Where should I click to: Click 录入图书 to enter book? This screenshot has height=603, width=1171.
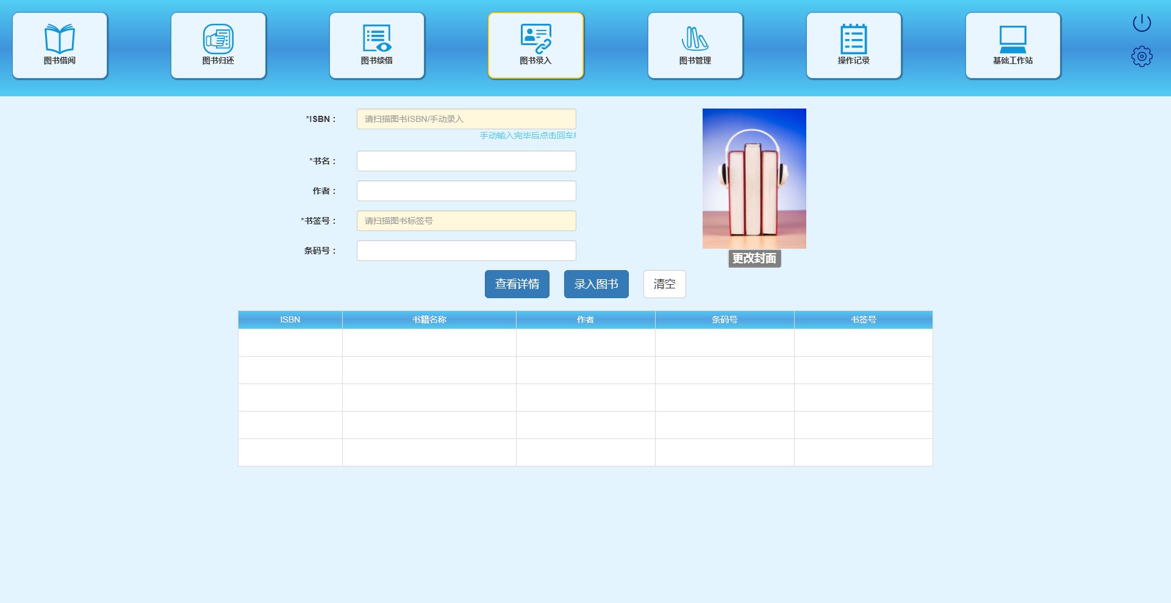[596, 284]
